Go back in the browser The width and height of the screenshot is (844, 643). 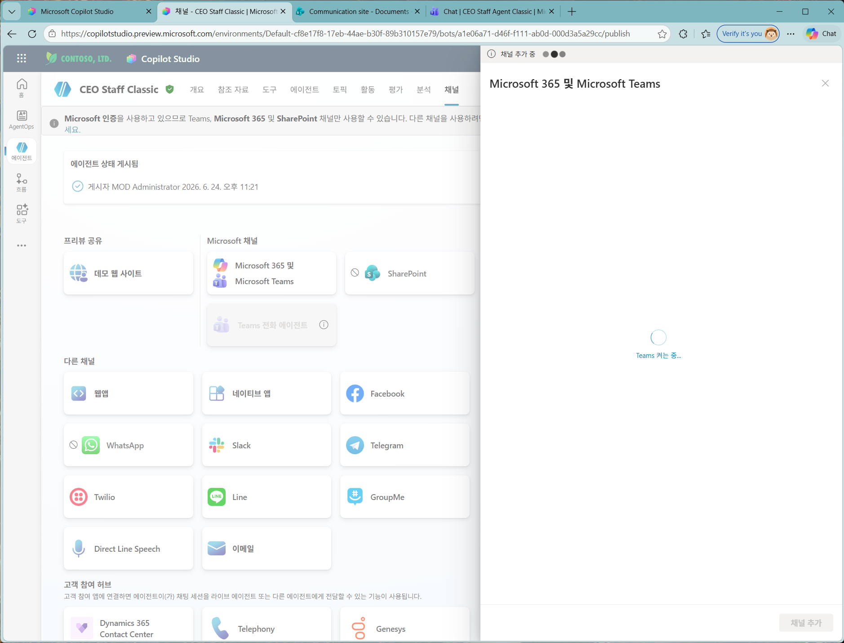12,34
